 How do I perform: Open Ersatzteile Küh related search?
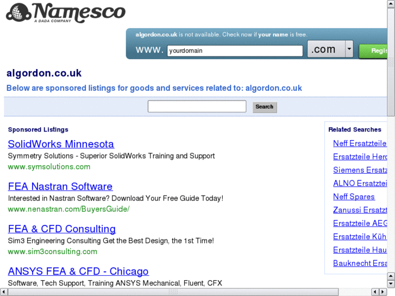click(x=360, y=237)
